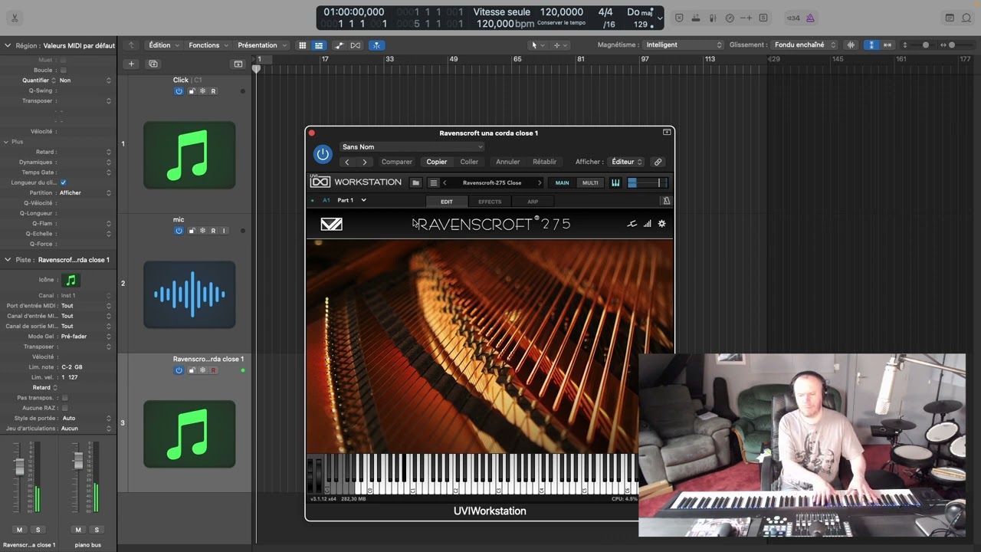Screen dimensions: 981x552
Task: Open the scissors editors button in control bar
Action: point(14,18)
